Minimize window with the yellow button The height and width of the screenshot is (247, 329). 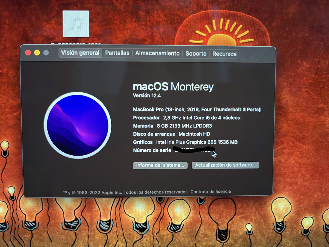tap(37, 53)
